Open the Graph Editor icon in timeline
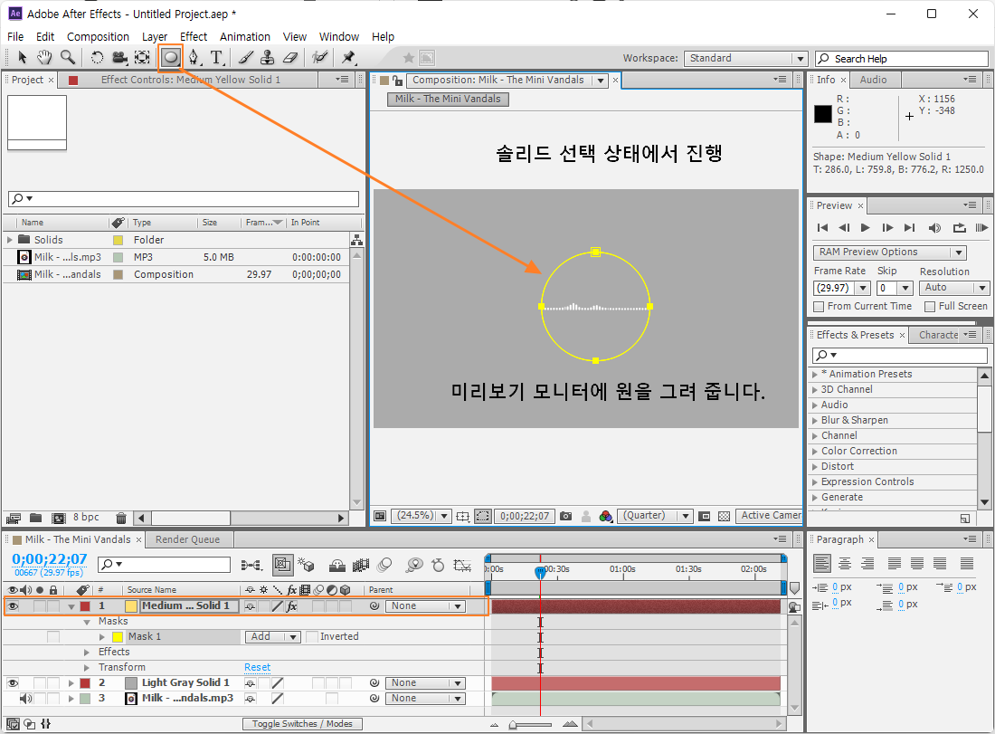Screen dimensions: 995x734 (x=462, y=565)
